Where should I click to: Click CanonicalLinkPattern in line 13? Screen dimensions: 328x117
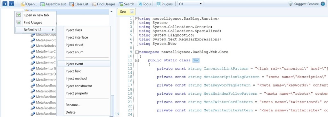tap(226, 69)
